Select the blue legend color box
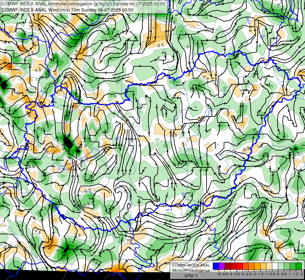This screenshot has width=305, height=280. pyautogui.click(x=216, y=266)
